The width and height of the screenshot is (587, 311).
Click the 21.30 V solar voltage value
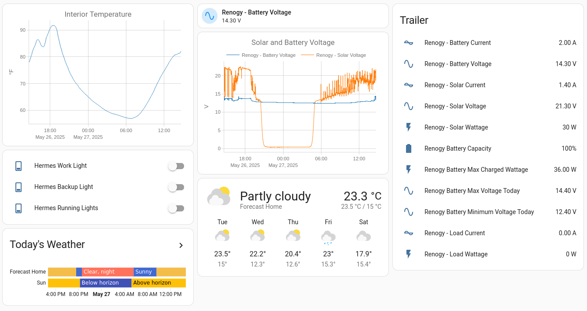coord(566,106)
